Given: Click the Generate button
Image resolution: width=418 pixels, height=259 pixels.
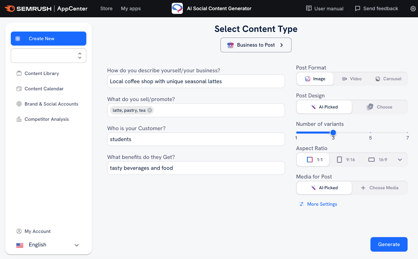Looking at the screenshot, I should click(389, 244).
